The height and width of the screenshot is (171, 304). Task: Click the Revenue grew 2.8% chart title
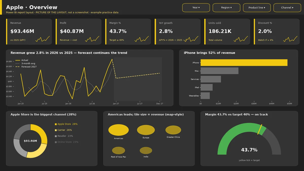click(69, 53)
